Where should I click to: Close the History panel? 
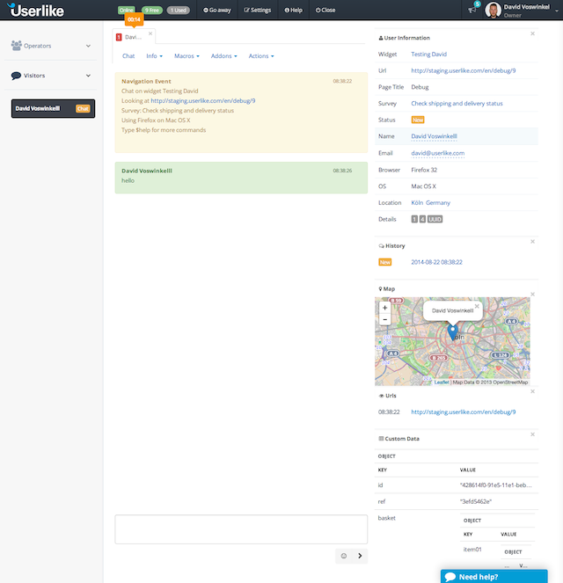[532, 241]
